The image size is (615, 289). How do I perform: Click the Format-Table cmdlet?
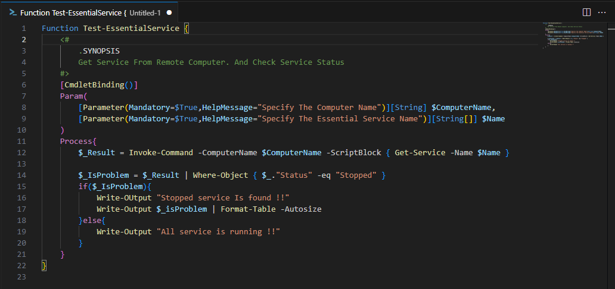[249, 209]
